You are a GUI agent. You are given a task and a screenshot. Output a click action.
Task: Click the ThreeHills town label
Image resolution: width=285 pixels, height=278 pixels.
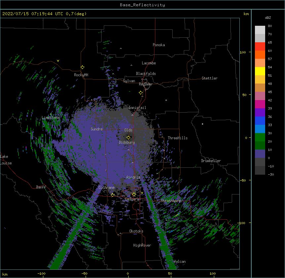(x=178, y=138)
